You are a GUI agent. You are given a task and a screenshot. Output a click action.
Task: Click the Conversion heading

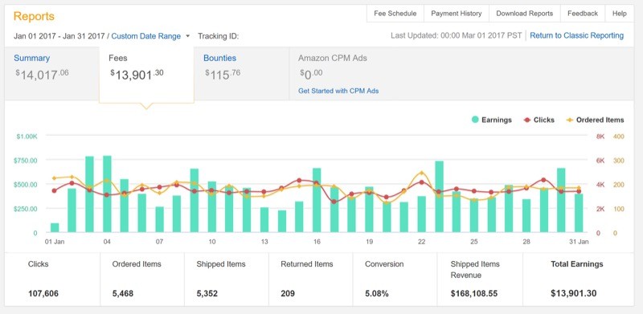pos(384,264)
